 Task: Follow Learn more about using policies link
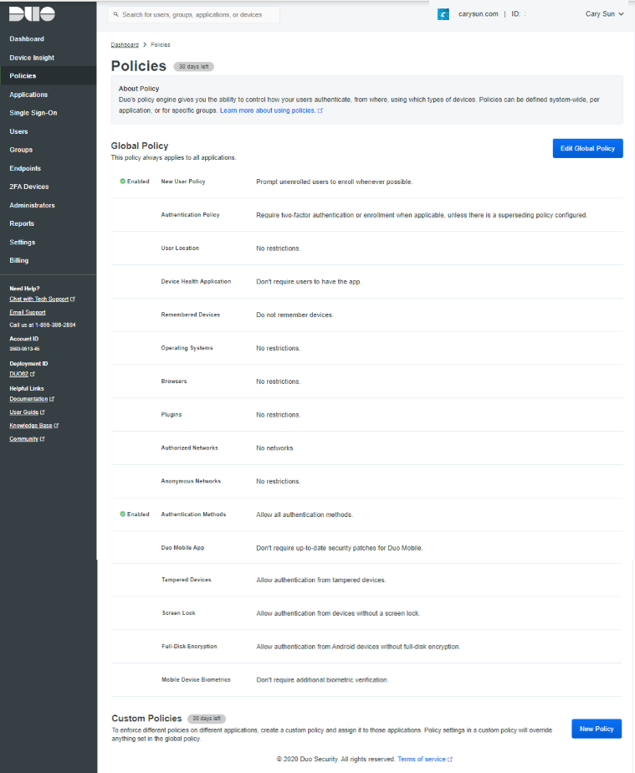[x=267, y=110]
